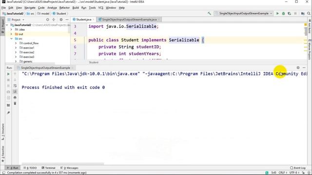Expand exercise3 package
The width and height of the screenshot is (312, 175).
coord(16,57)
